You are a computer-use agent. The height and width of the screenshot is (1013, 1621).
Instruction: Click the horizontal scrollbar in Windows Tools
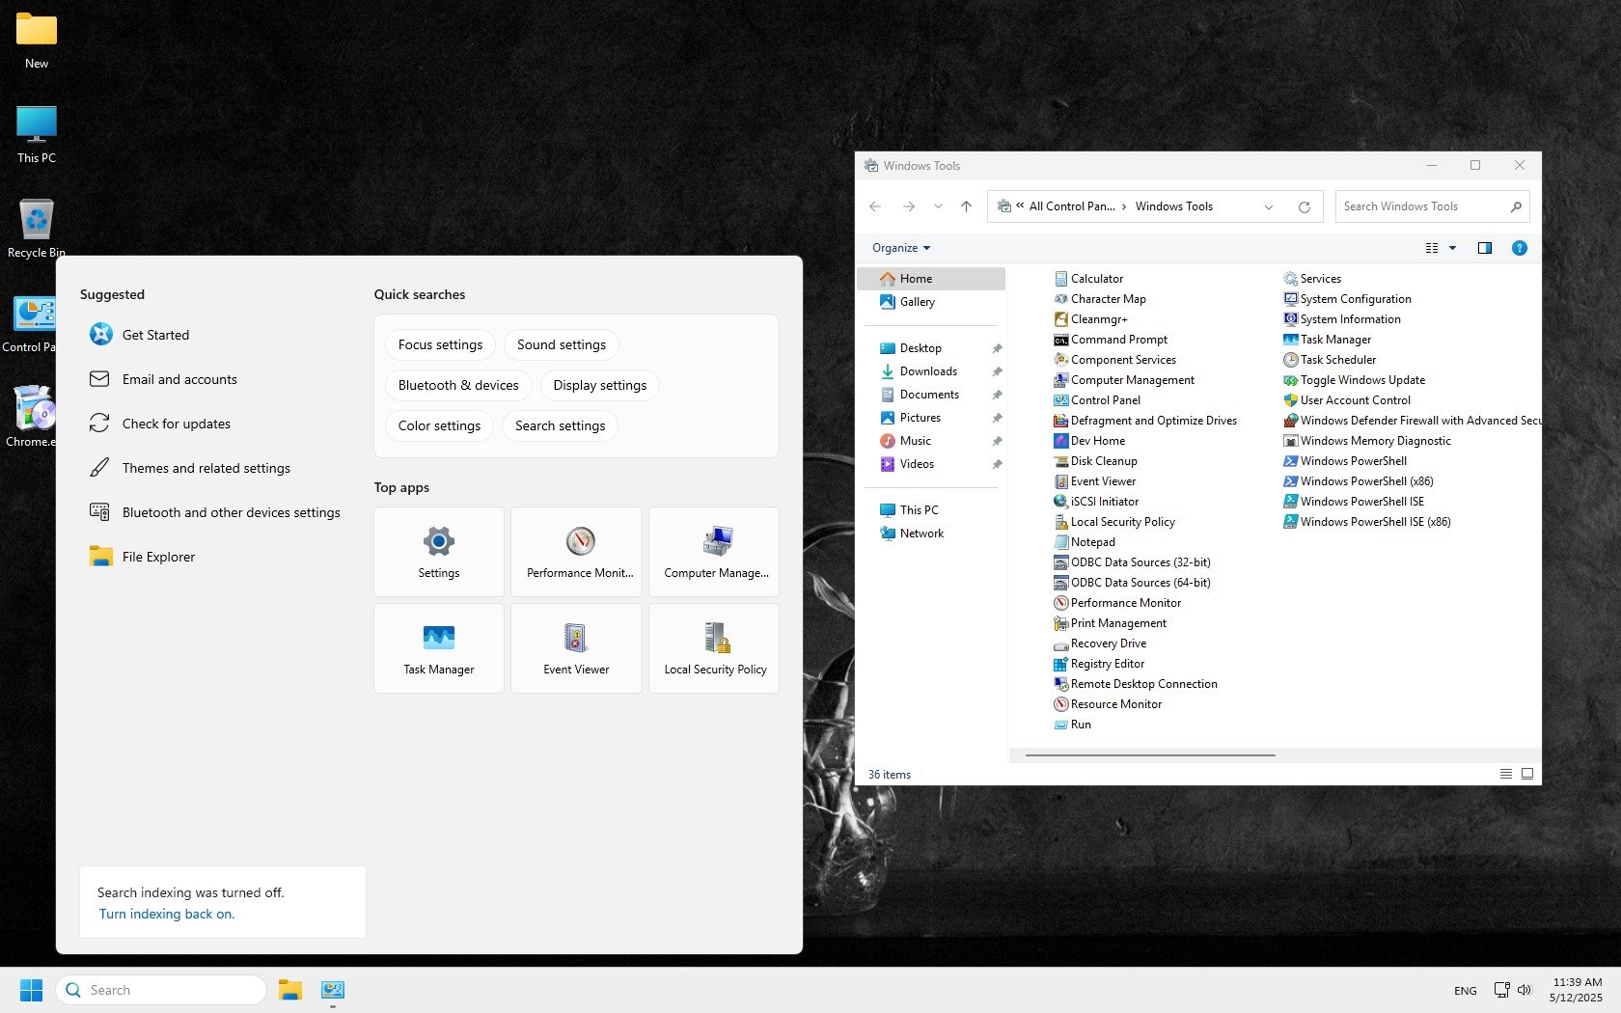(1150, 754)
